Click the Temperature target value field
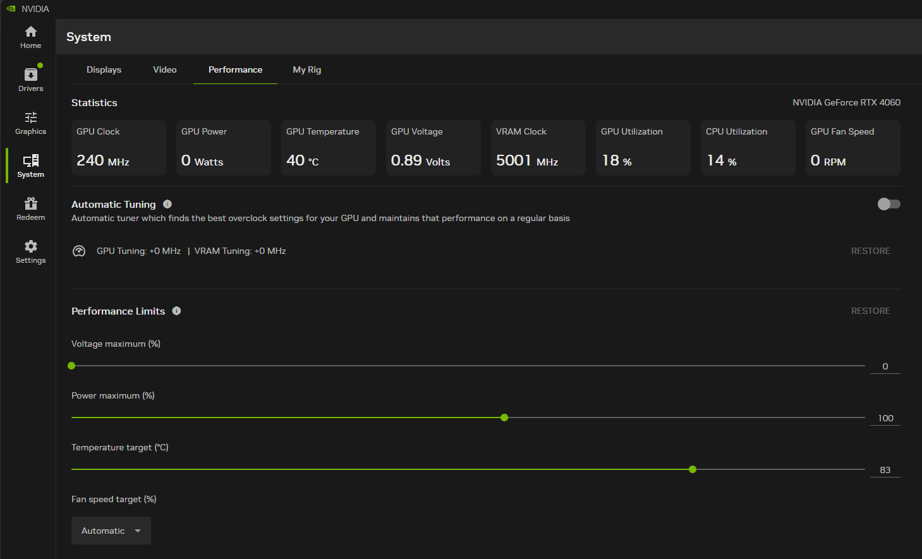 click(x=885, y=470)
